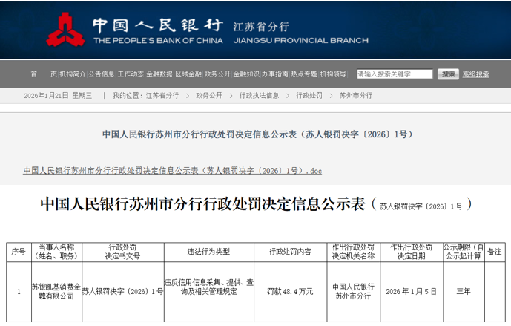Viewport: 511px width, 326px height.
Task: Click the 备注 column header
Action: point(495,252)
